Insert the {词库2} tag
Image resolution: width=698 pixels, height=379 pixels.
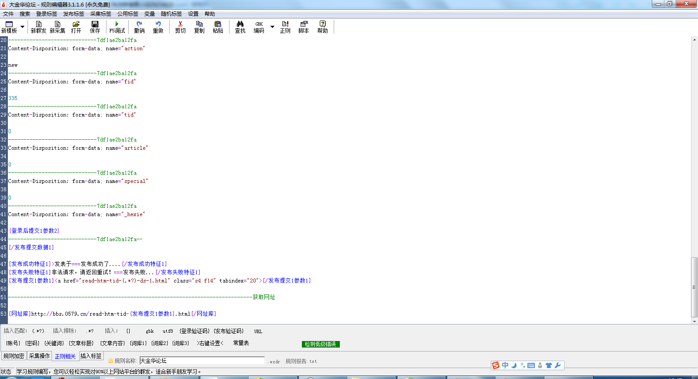pyautogui.click(x=160, y=343)
